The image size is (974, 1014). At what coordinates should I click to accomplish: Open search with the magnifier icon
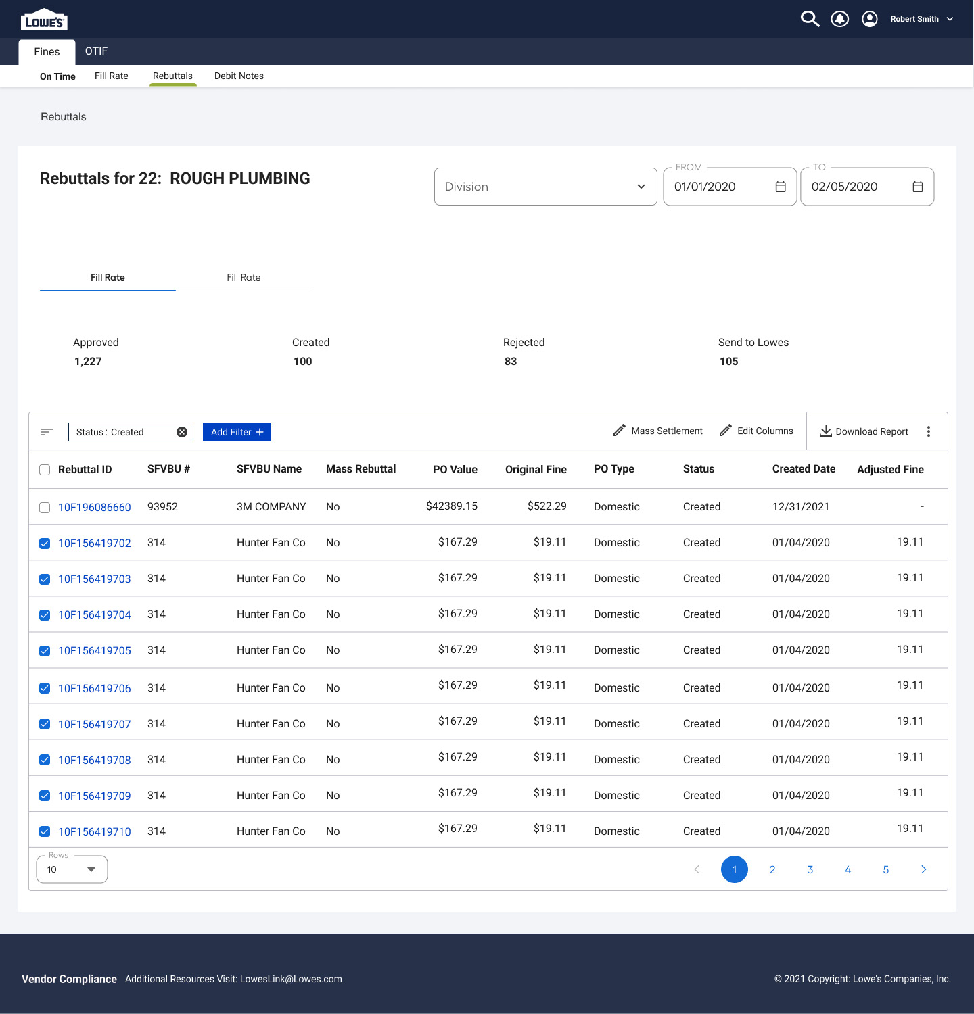click(810, 19)
